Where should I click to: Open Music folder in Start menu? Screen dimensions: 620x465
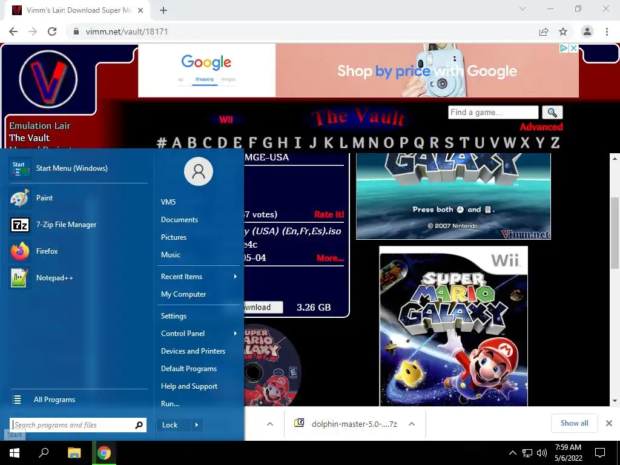(170, 255)
